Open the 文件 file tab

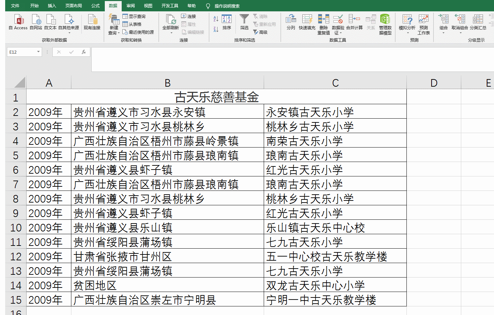[15, 6]
